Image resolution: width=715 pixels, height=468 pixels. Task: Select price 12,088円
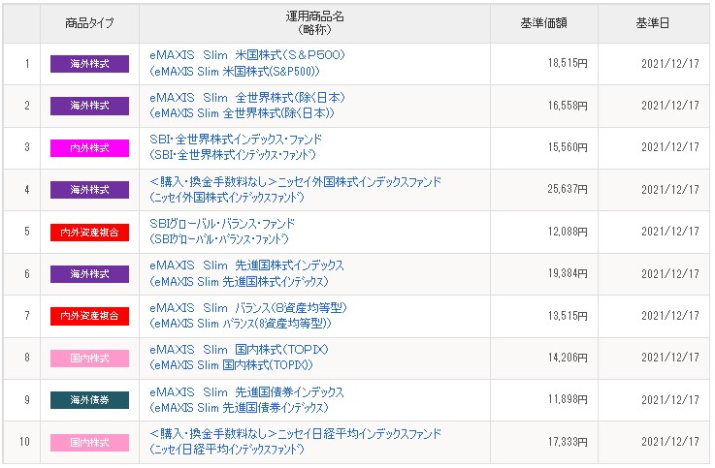tap(568, 232)
